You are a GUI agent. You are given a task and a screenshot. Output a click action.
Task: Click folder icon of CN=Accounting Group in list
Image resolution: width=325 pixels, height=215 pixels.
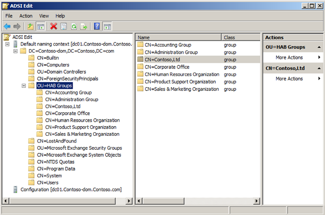coord(141,44)
